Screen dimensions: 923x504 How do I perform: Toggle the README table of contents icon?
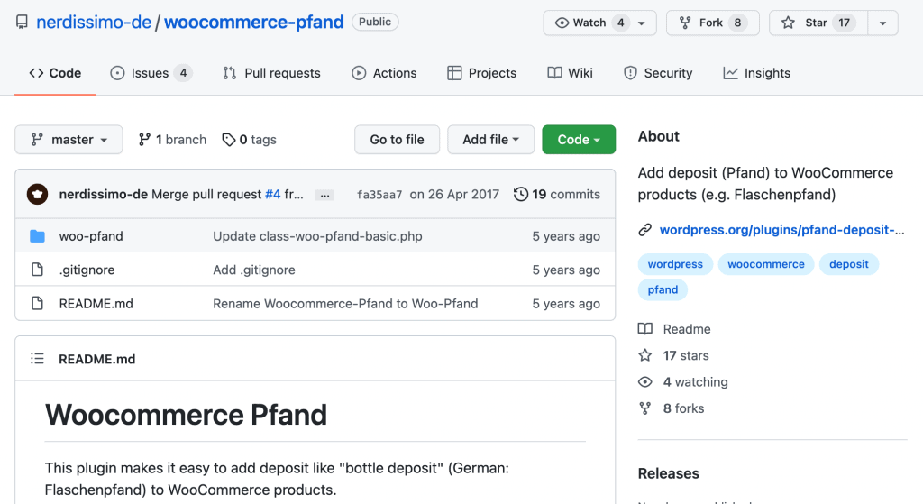[37, 359]
